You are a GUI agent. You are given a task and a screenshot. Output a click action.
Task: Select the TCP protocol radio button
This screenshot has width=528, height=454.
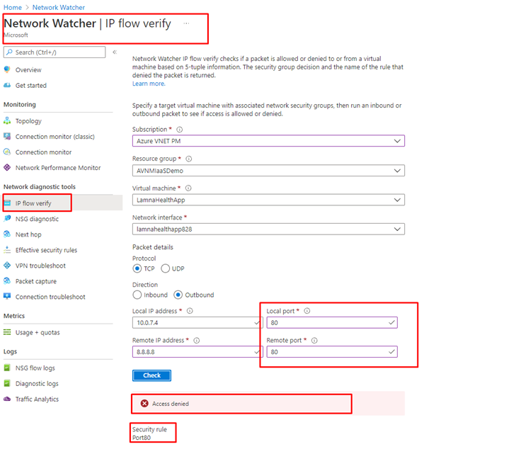coord(137,268)
